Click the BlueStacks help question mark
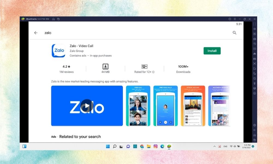The width and height of the screenshot is (273, 164). (229, 19)
